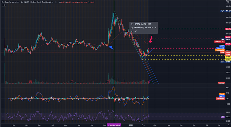Click the yellow 60.58 price line label
This screenshot has height=127, width=231.
(228, 57)
